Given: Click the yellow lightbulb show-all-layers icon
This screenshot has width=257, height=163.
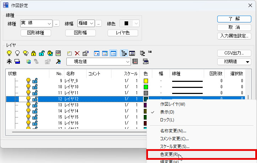Looking at the screenshot, I should tap(10, 53).
